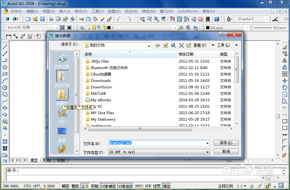Viewport: 290px width, 190px height.
Task: Open the 编辑(E) menu
Action: [32, 11]
